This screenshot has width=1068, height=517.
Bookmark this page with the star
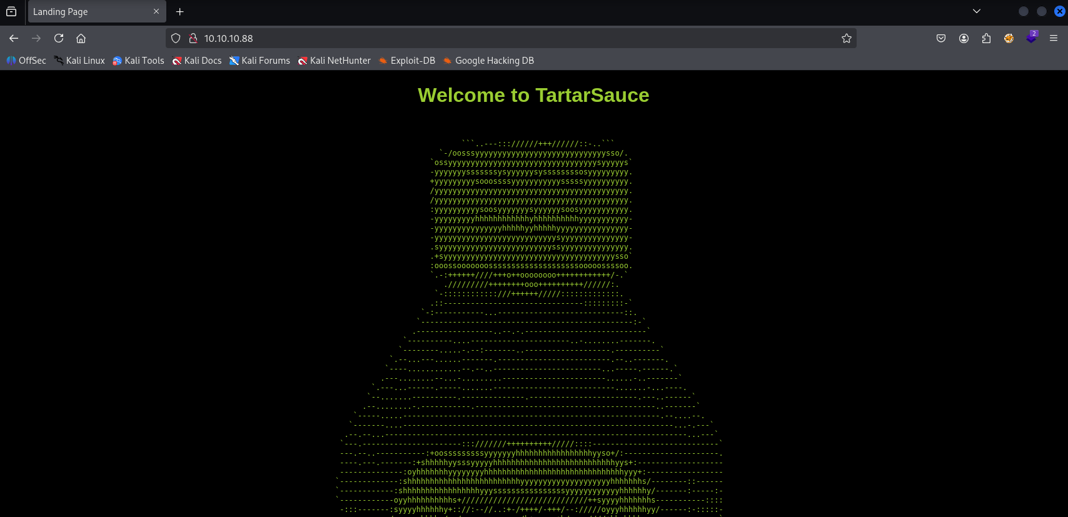(x=847, y=38)
